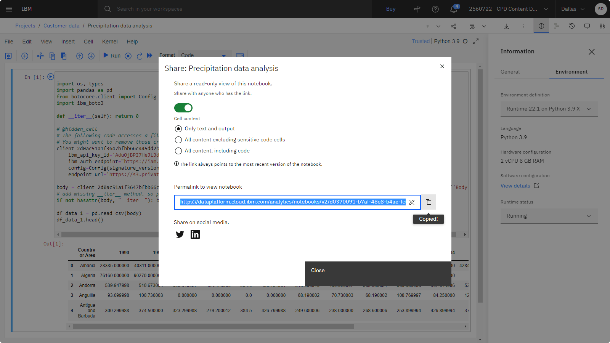Open the hamburger navigation menu
Viewport: 610px width, 343px height.
click(x=9, y=9)
